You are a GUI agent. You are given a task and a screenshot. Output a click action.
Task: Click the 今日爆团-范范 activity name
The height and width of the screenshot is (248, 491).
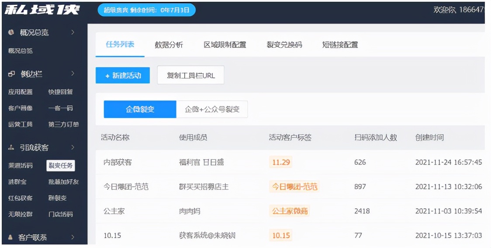point(126,187)
